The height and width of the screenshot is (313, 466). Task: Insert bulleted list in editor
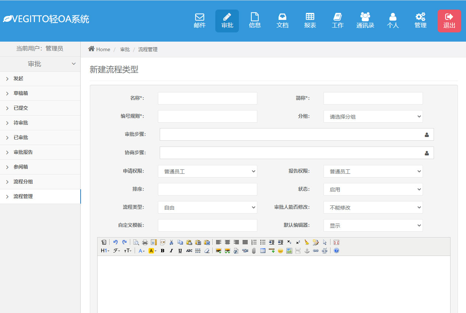pyautogui.click(x=263, y=242)
